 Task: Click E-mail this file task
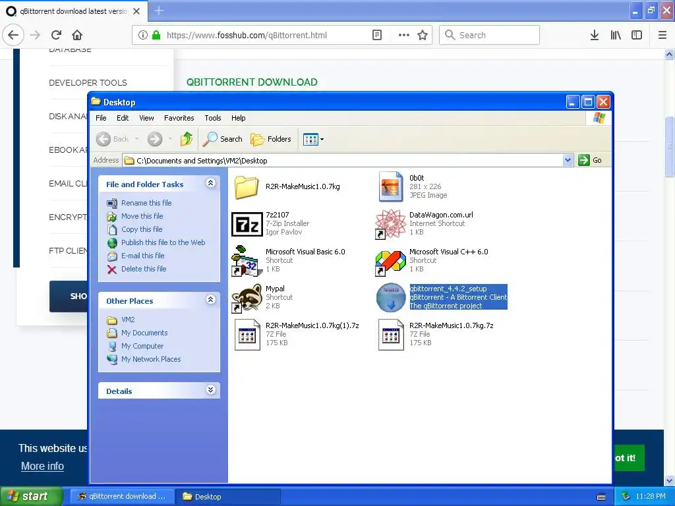[142, 256]
